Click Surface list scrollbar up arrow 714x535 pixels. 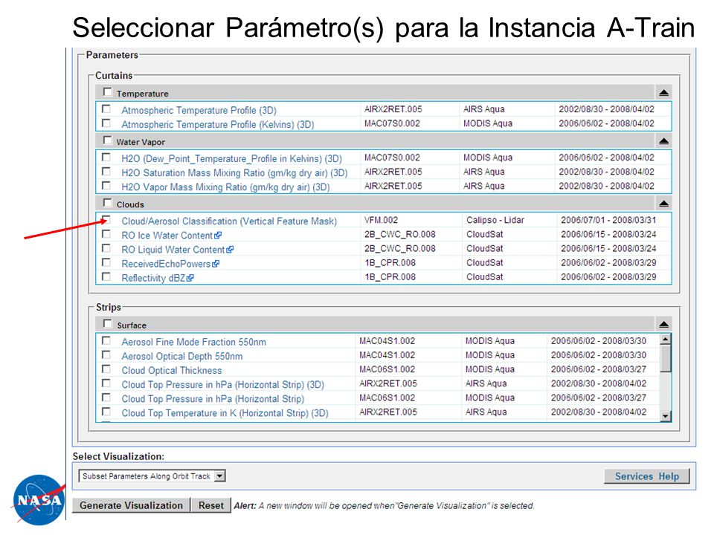665,339
